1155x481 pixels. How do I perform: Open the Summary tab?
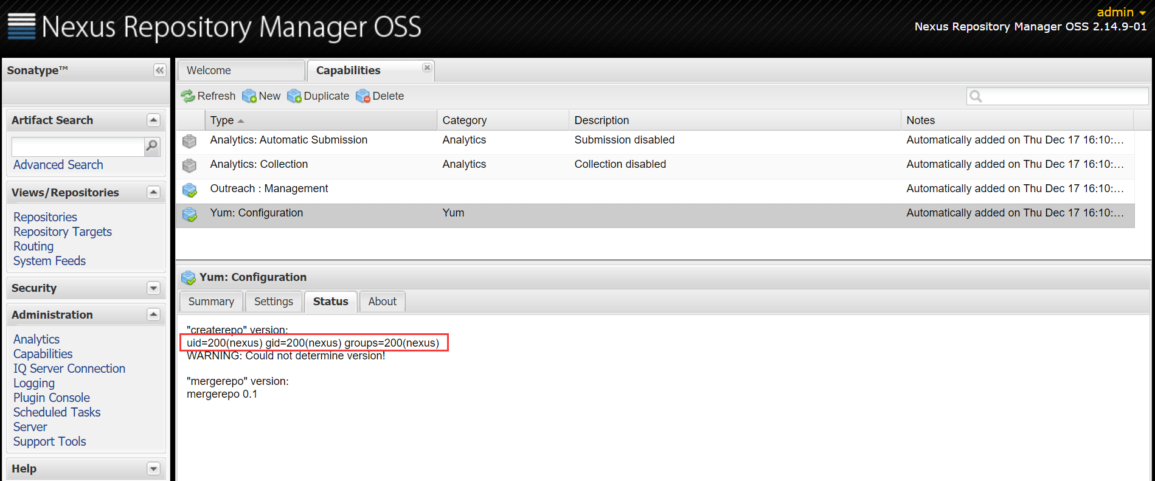pyautogui.click(x=211, y=302)
